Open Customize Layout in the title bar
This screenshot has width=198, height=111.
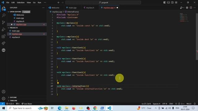[x=176, y=2]
